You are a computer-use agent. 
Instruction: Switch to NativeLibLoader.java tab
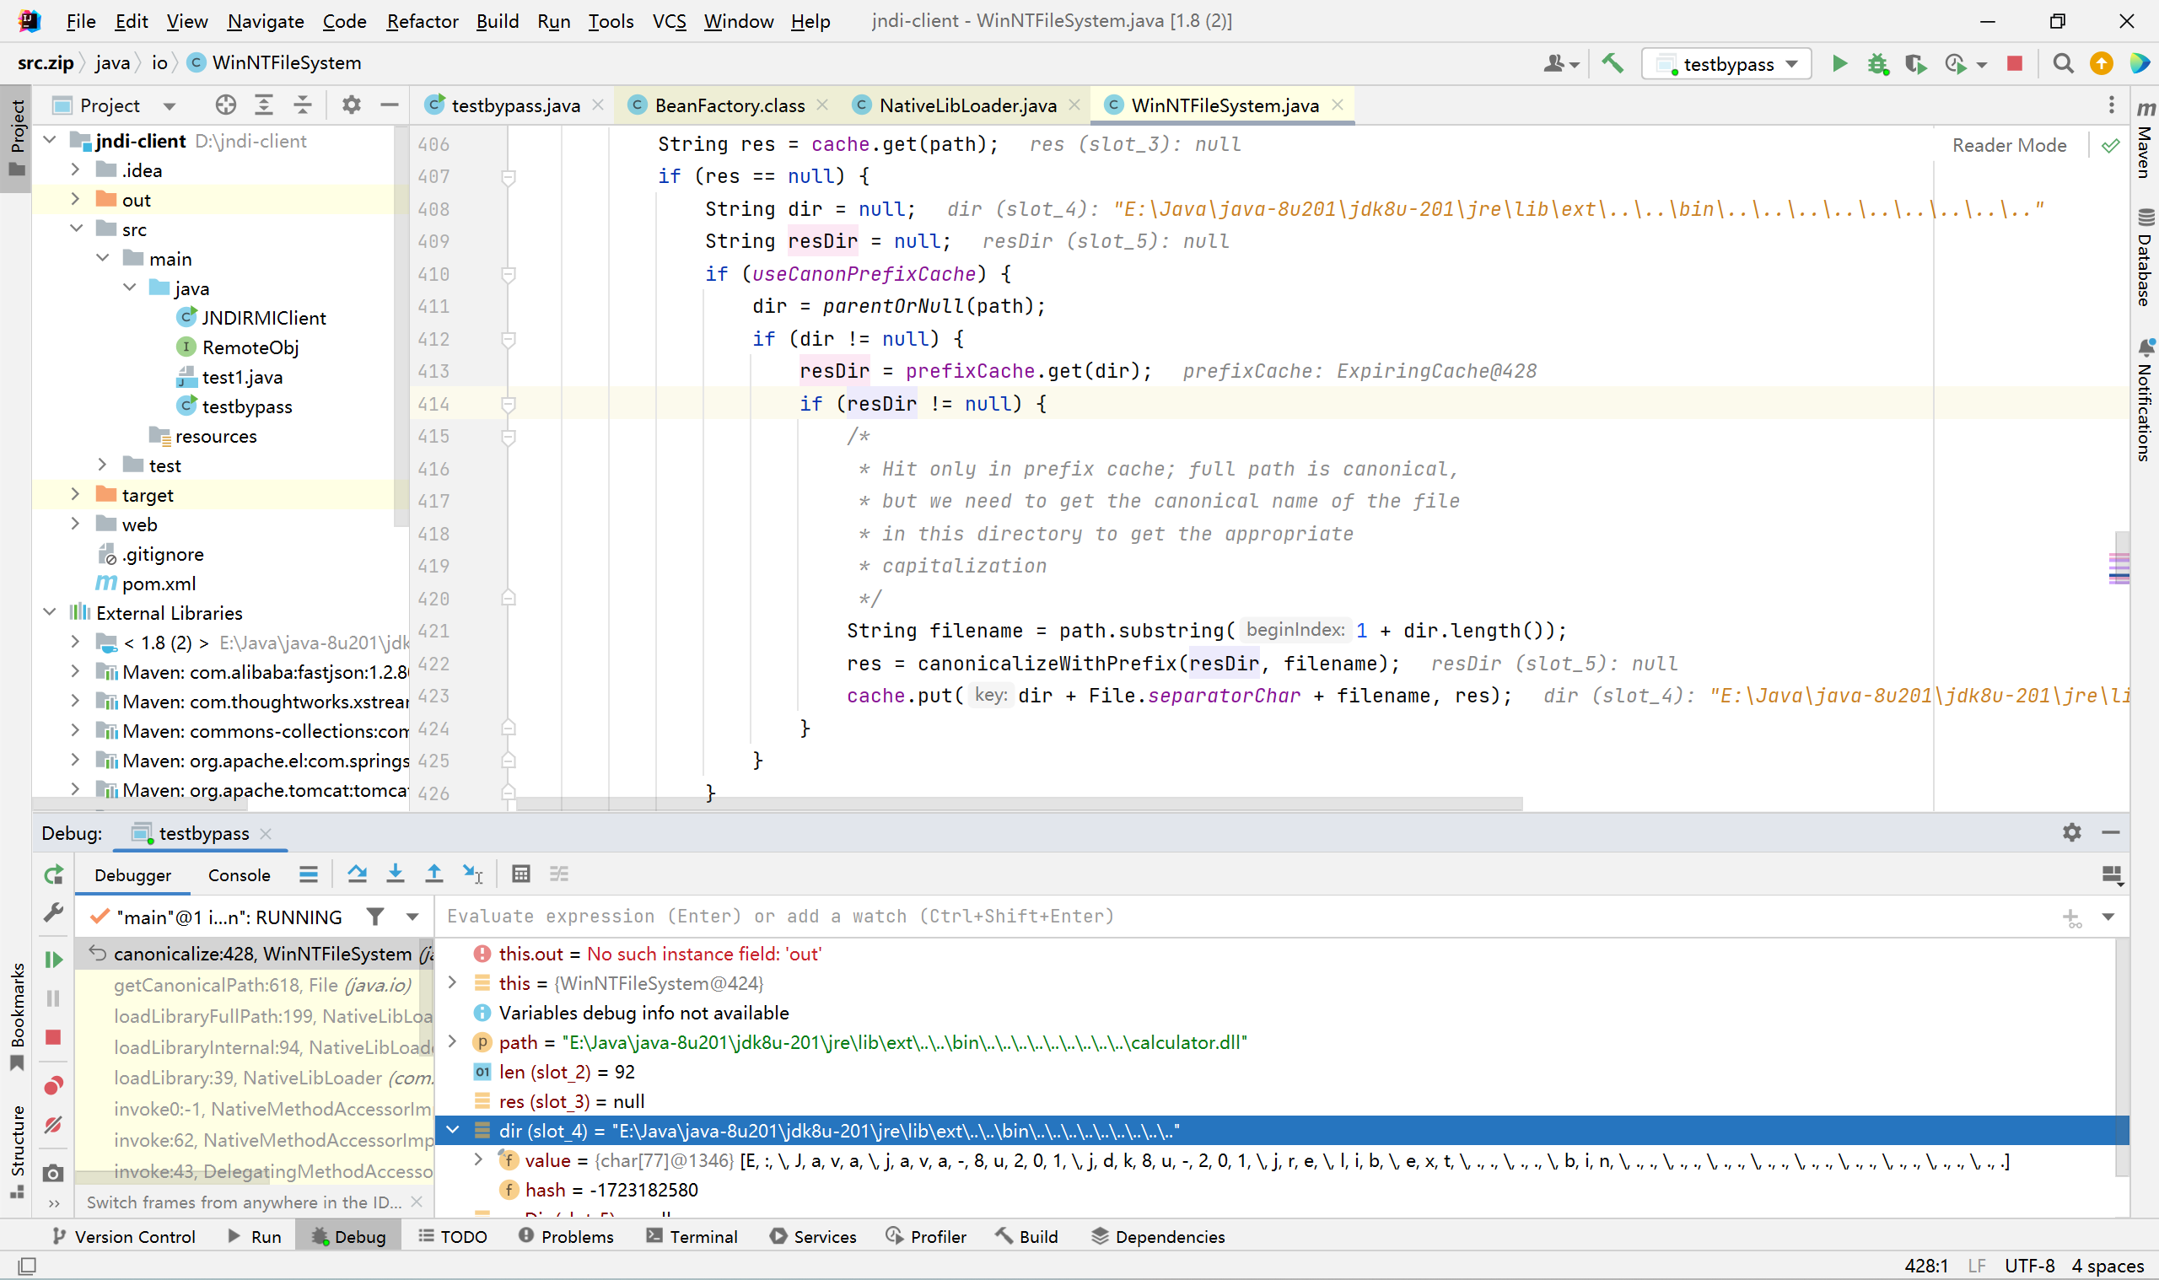(967, 105)
